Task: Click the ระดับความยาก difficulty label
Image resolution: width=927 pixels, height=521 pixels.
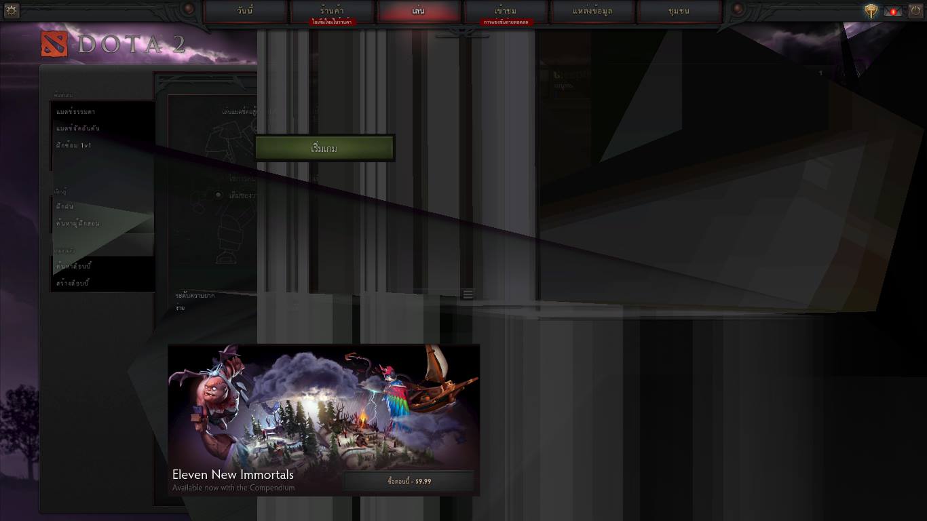Action: [195, 296]
